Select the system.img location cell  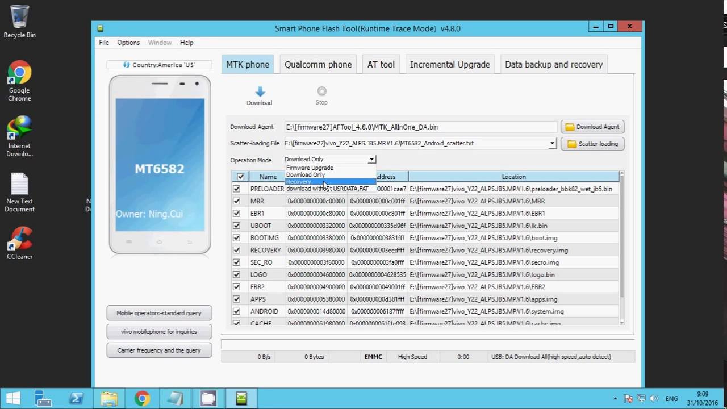pos(513,311)
